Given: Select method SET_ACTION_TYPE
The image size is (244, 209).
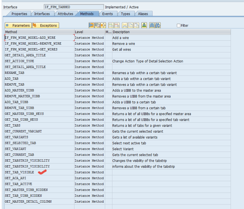Looking at the screenshot, I should coord(39,61).
